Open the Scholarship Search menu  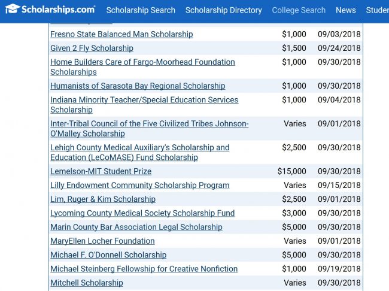click(141, 10)
